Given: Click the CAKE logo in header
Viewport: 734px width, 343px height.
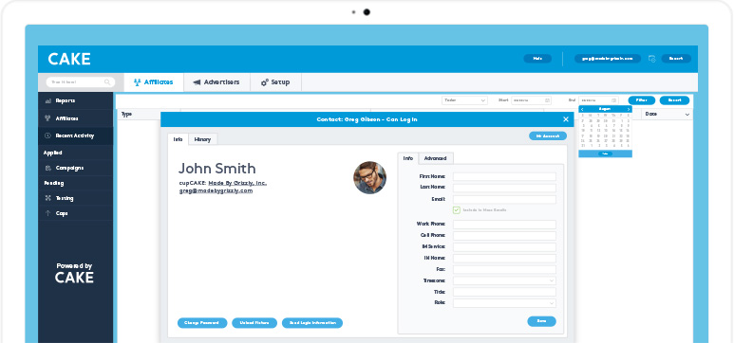Looking at the screenshot, I should (69, 59).
